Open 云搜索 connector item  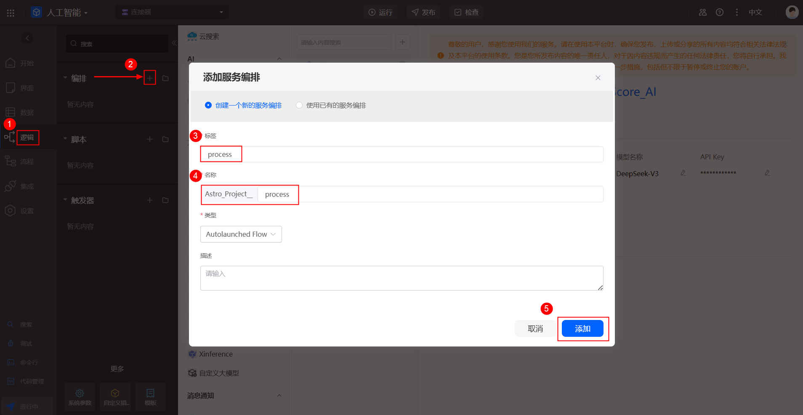(x=204, y=37)
